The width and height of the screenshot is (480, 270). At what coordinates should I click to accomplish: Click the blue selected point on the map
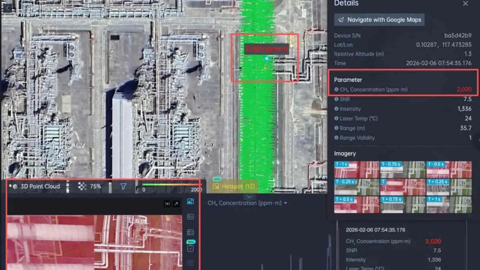pyautogui.click(x=268, y=59)
